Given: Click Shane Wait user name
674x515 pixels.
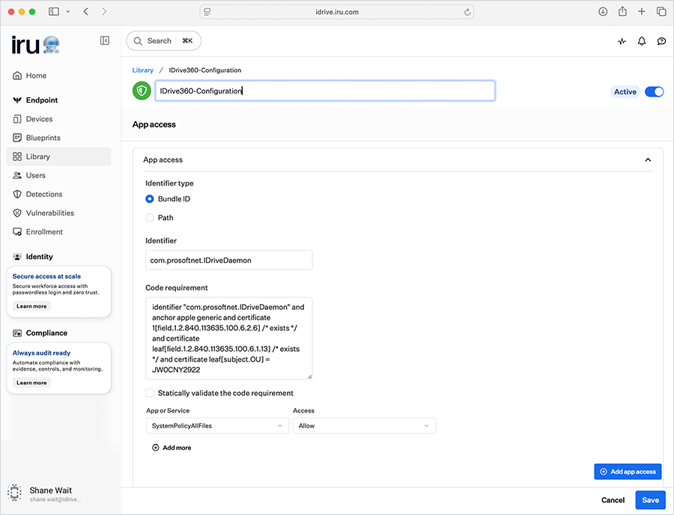Looking at the screenshot, I should click(x=51, y=490).
